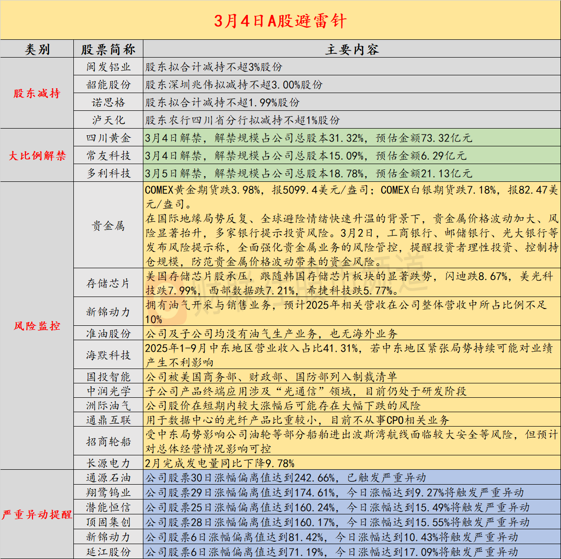Select stock name 中润光学
Viewport: 561px width, 559px height.
[x=108, y=391]
